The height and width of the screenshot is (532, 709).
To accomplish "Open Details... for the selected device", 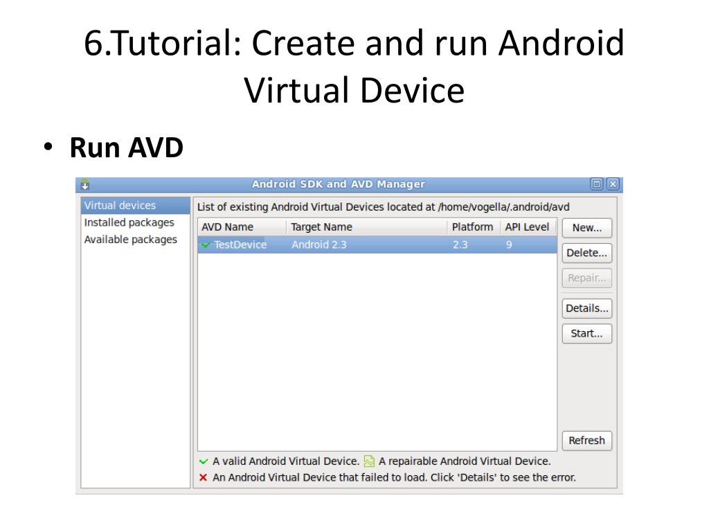I will tap(587, 308).
